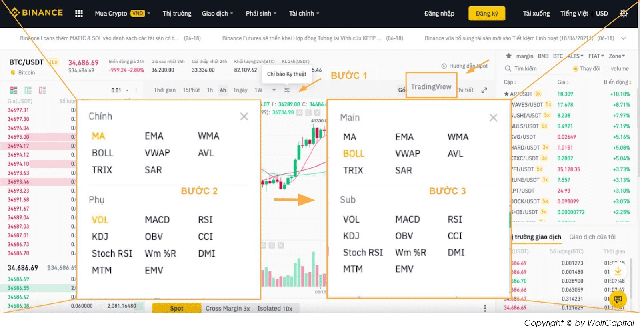Select BNB market tab
640x331 pixels.
click(x=543, y=56)
